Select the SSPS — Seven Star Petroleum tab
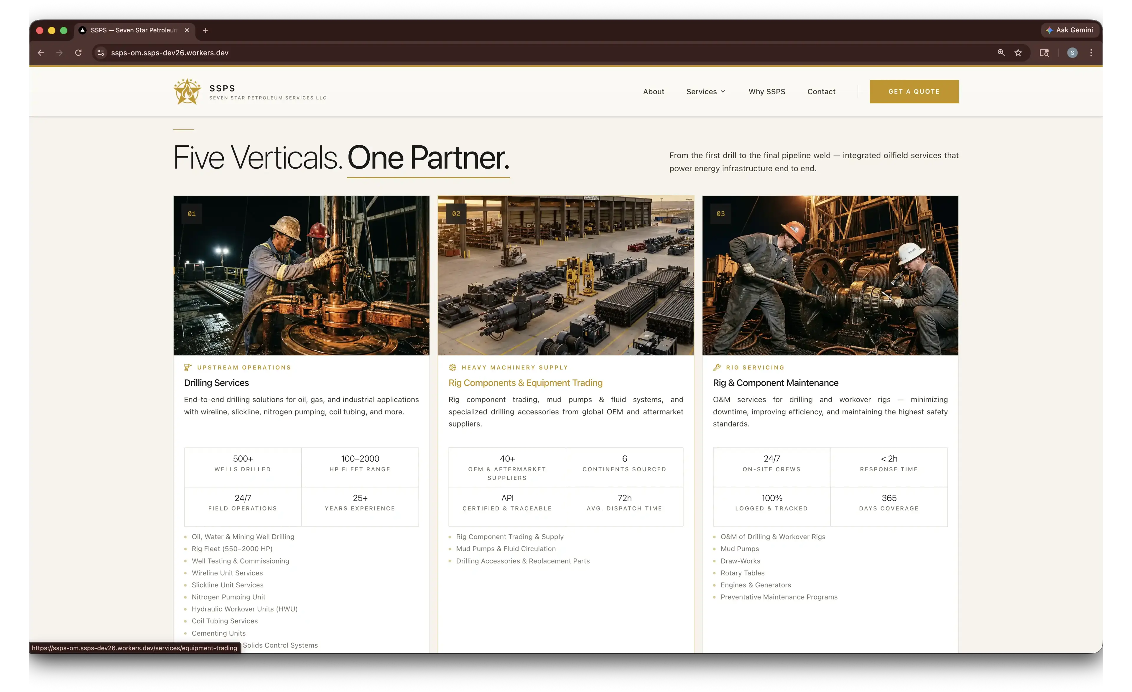 [x=134, y=30]
